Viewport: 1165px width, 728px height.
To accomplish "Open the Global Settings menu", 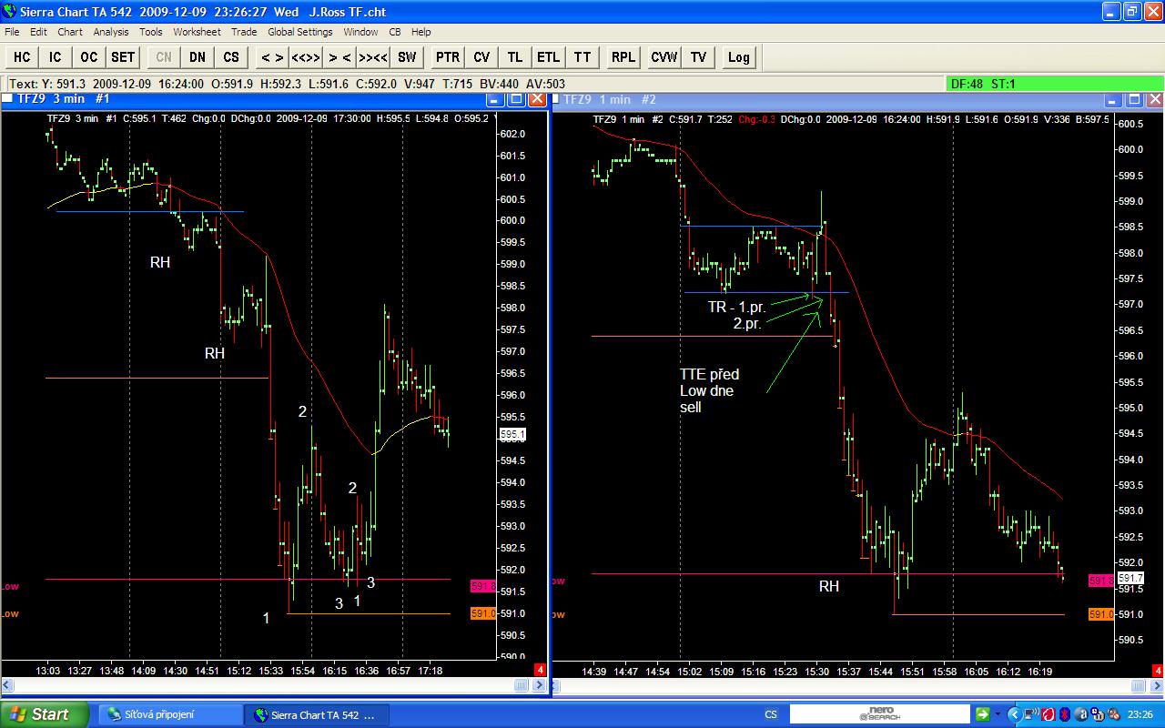I will click(x=300, y=32).
